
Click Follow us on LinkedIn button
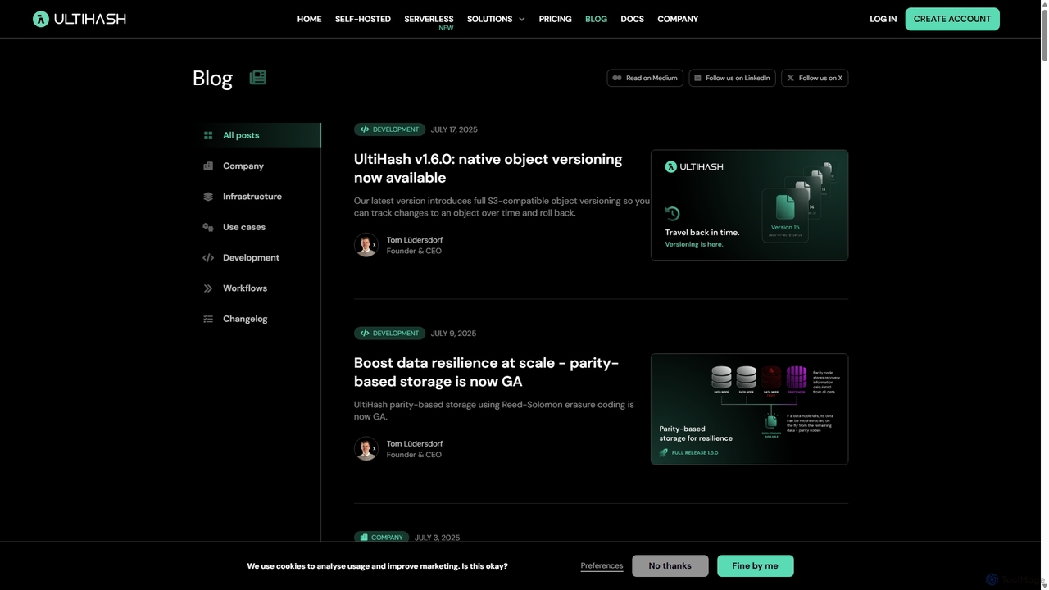(x=732, y=78)
